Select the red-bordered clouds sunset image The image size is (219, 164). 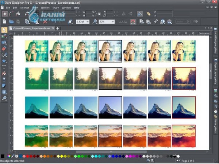click(184, 136)
